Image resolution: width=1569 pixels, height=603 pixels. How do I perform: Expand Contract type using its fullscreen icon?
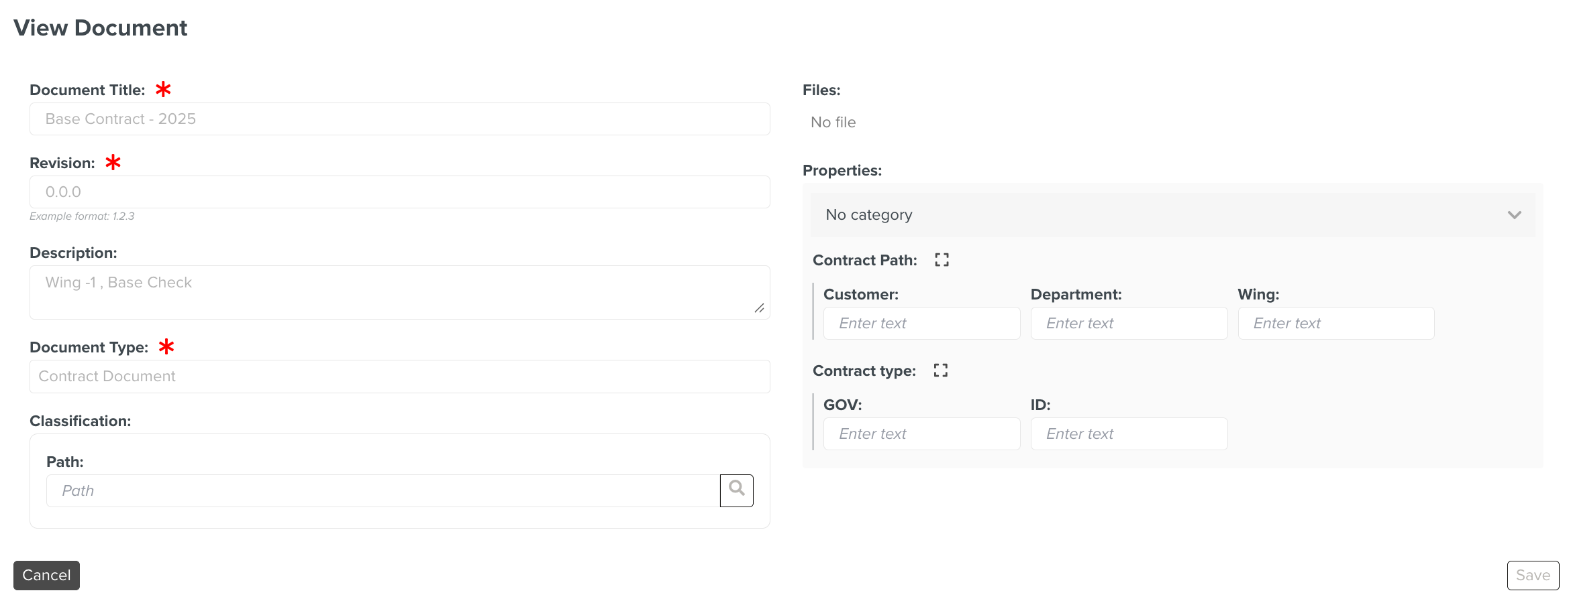coord(941,369)
